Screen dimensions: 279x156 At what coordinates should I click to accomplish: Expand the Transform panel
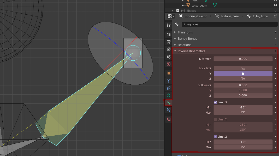coord(185,32)
